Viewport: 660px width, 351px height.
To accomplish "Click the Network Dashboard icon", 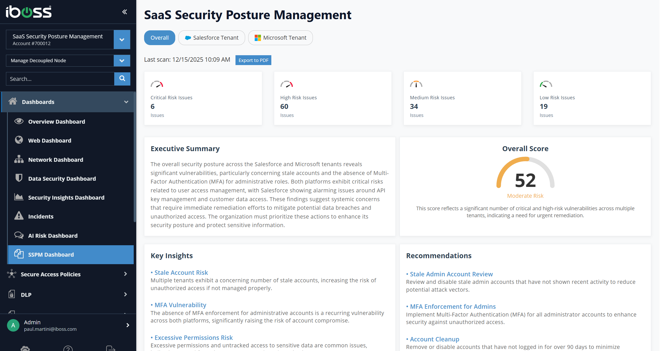I will [19, 159].
